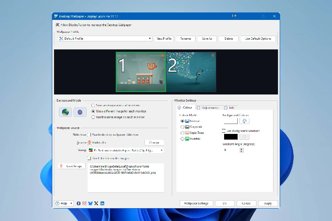Select the Greyscale radio button
This screenshot has height=221, width=332.
(x=182, y=127)
